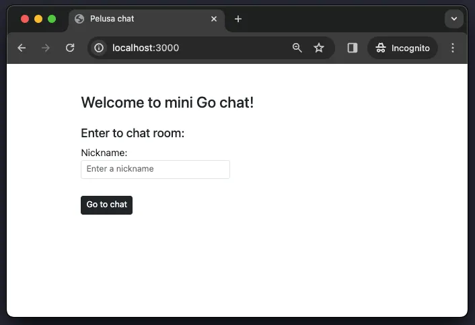Open a new tab with plus icon

(x=238, y=19)
